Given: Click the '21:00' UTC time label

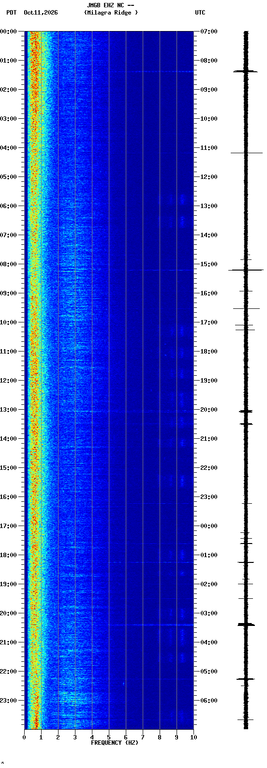Looking at the screenshot, I should click(x=209, y=439).
